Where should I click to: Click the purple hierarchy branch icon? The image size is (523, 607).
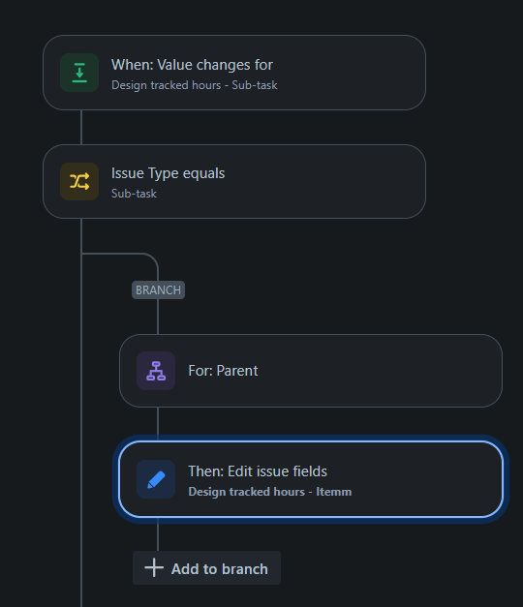(156, 371)
